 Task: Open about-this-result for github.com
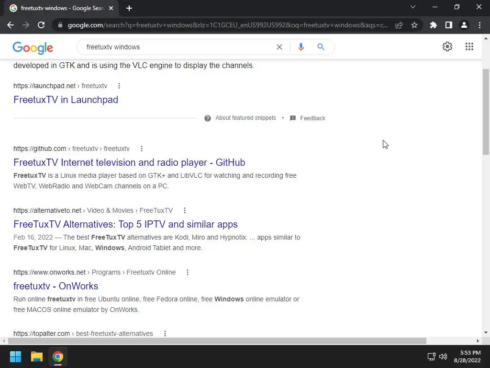(x=142, y=149)
